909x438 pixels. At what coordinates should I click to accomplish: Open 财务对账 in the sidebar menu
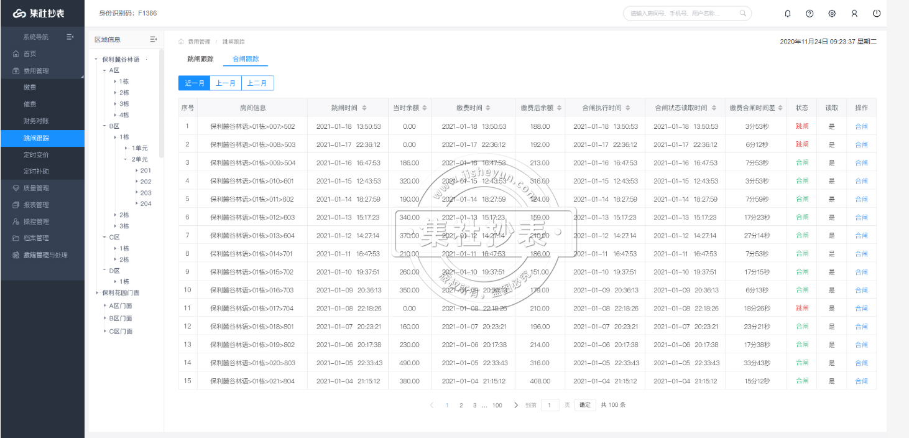click(x=36, y=121)
